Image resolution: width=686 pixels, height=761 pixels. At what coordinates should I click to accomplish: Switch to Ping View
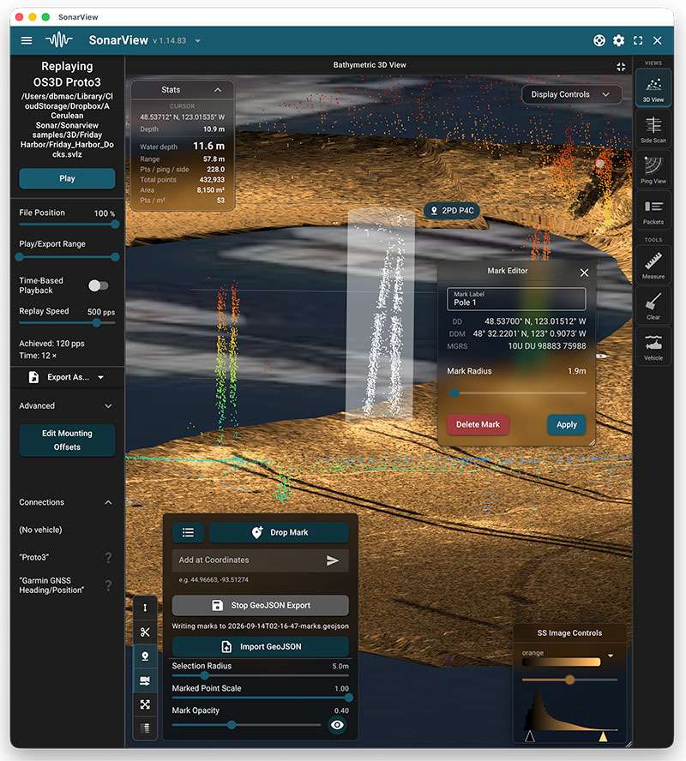coord(653,170)
